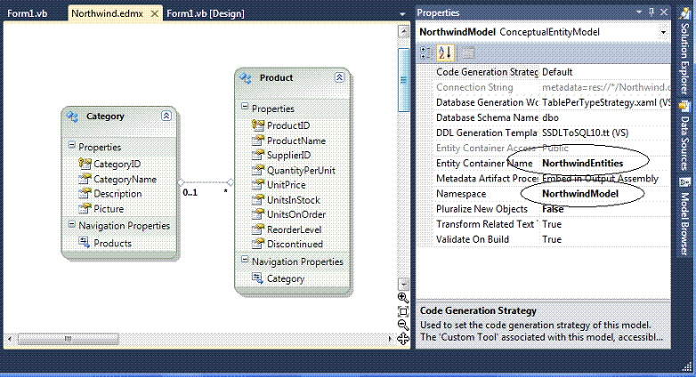Select the Product entity icon

coord(246,77)
